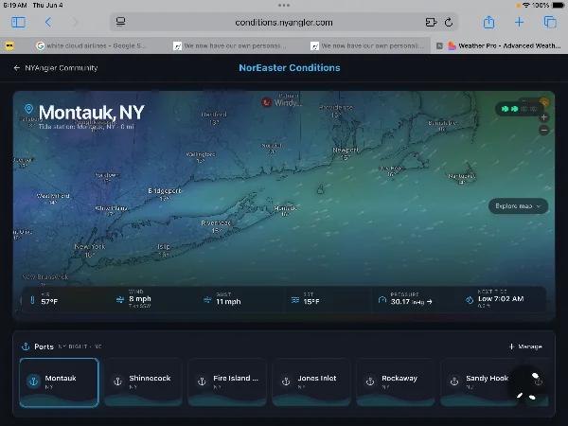
Task: Switch to first 'We now have our own personal' tab
Action: coord(230,45)
